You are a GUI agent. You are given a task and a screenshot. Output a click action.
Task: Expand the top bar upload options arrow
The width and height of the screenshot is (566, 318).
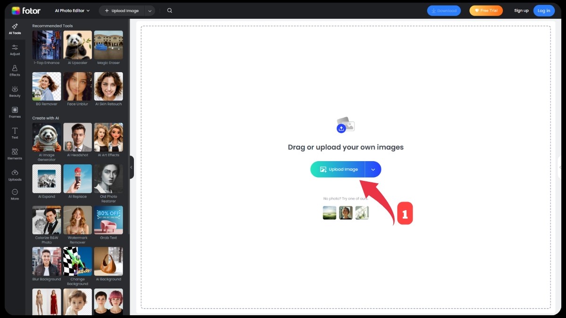pyautogui.click(x=150, y=10)
